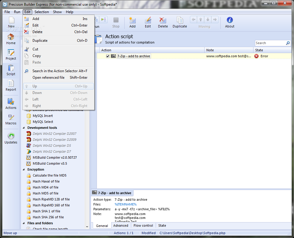This screenshot has width=294, height=238.
Task: Click the Edit toolbar icon with pencil
Action: (148, 20)
